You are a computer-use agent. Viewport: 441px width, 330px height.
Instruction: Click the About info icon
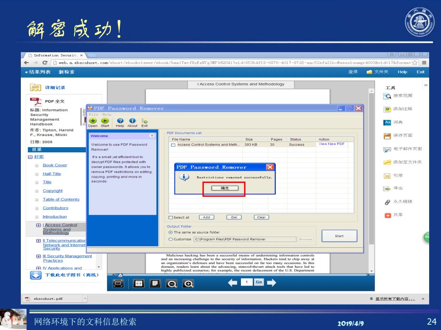132,121
